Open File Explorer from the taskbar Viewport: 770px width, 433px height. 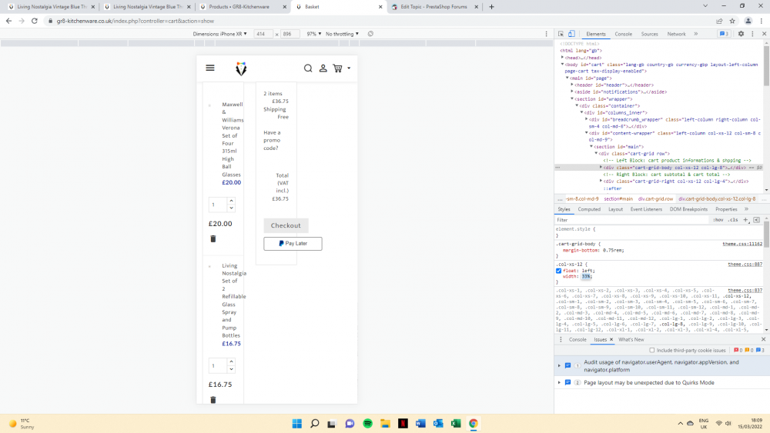(385, 424)
